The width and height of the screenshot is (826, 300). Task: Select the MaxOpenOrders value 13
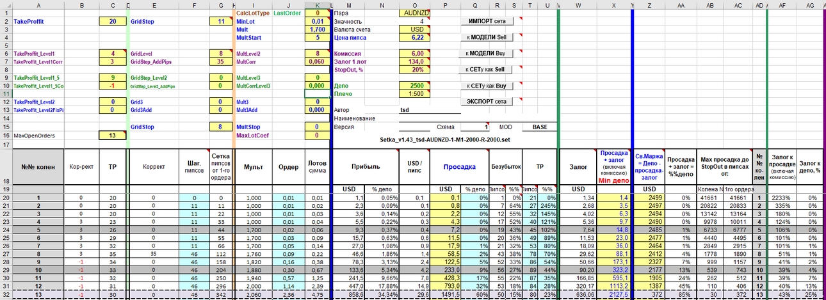(x=113, y=135)
